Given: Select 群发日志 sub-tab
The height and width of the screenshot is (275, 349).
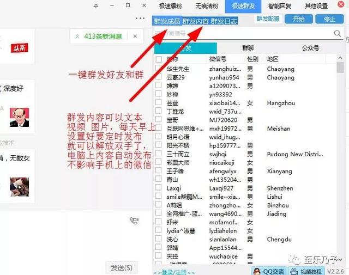Looking at the screenshot, I should [224, 21].
